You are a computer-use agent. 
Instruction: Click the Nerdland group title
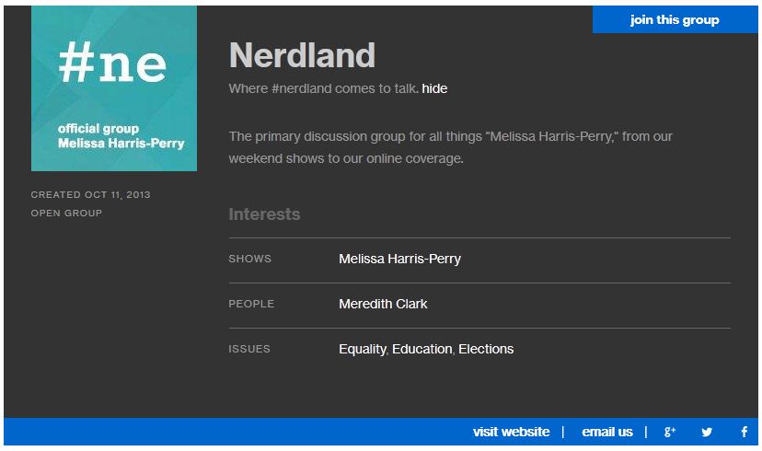pyautogui.click(x=302, y=56)
